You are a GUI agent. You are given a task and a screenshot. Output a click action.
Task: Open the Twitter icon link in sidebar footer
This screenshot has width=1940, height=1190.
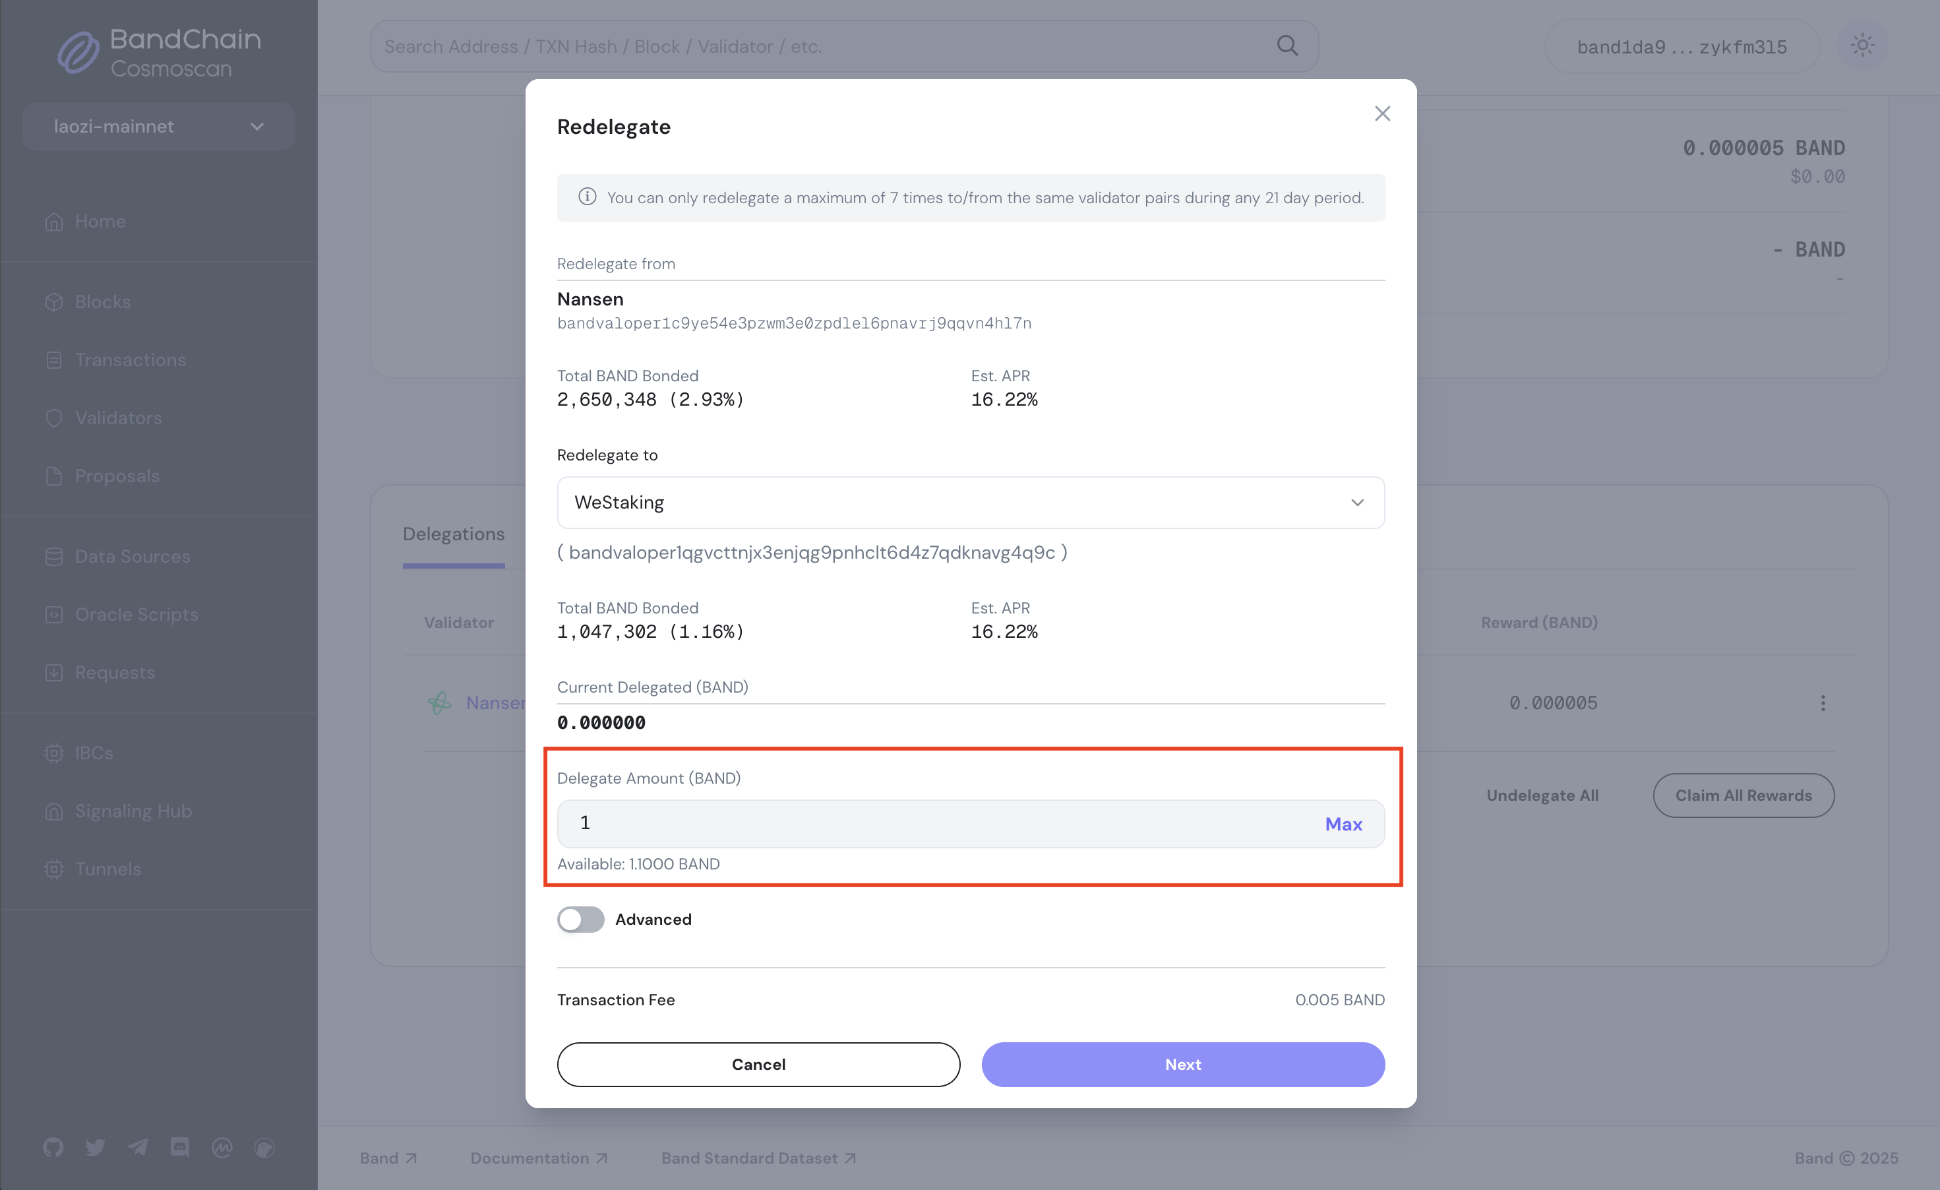[95, 1146]
